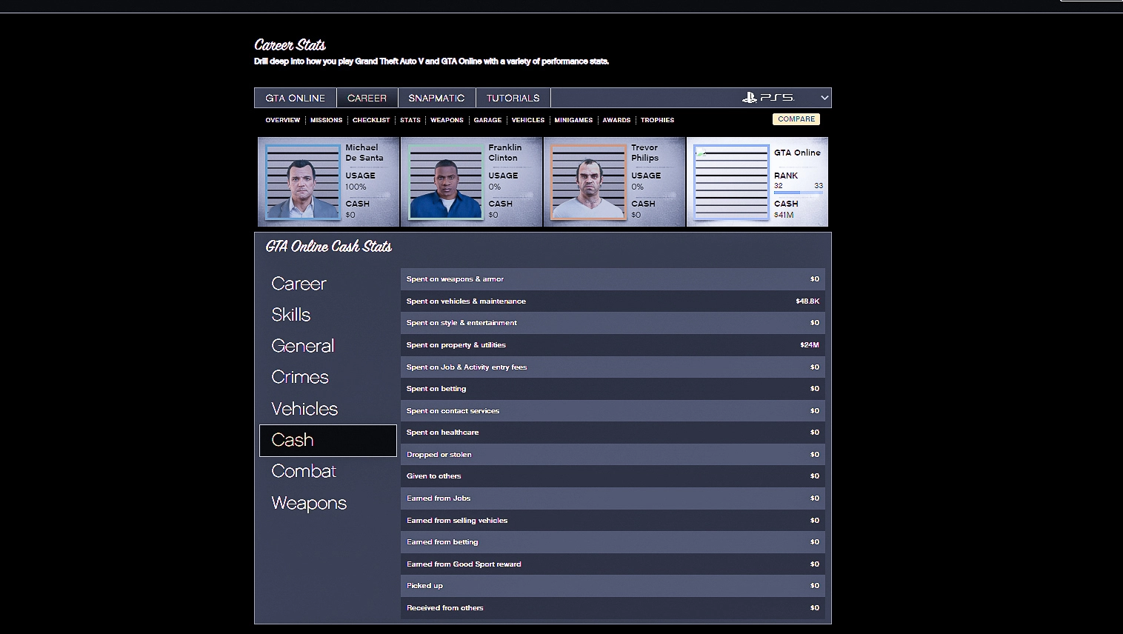Image resolution: width=1123 pixels, height=634 pixels.
Task: Click 'Spent on style & entertainment' row
Action: (x=613, y=323)
